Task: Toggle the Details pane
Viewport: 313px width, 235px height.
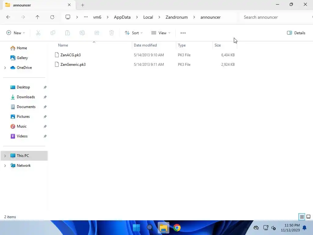Action: 296,33
